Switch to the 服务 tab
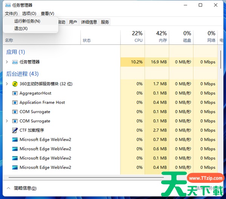 tap(105, 22)
